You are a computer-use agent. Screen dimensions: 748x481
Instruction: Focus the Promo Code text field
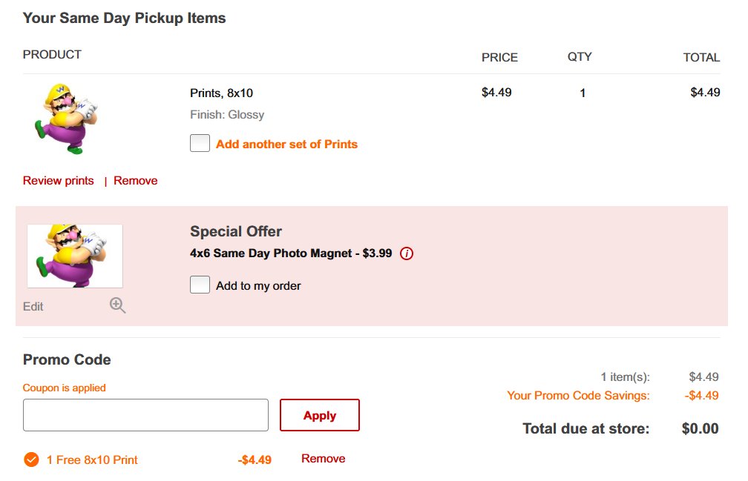[x=145, y=415]
